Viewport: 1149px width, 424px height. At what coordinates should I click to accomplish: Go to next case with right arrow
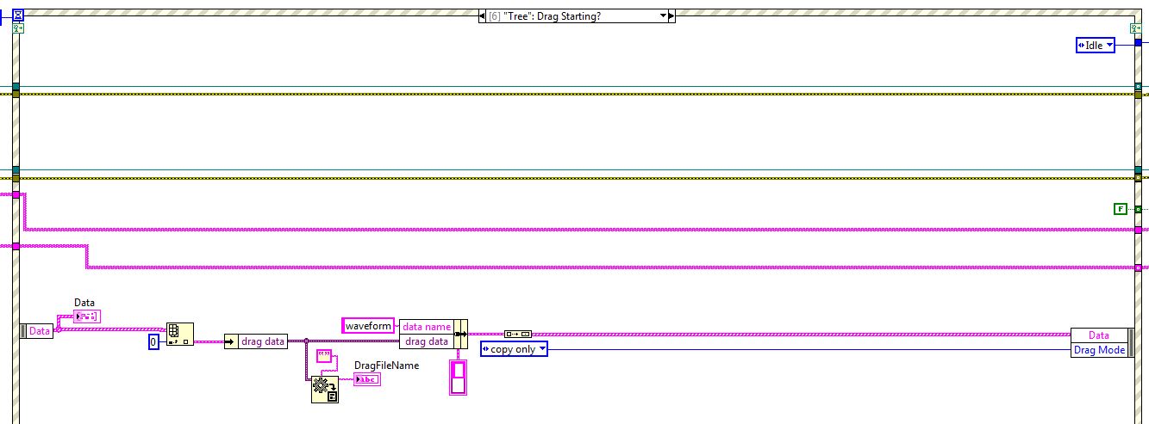(x=672, y=15)
